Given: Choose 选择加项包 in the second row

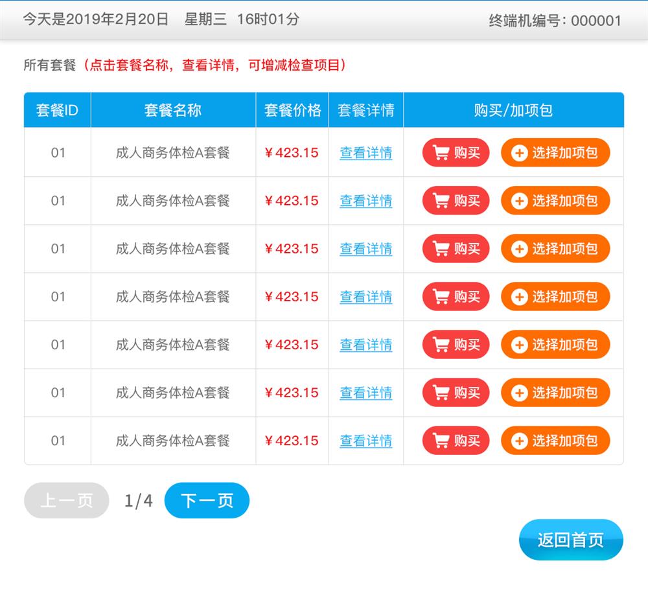Looking at the screenshot, I should pyautogui.click(x=555, y=200).
